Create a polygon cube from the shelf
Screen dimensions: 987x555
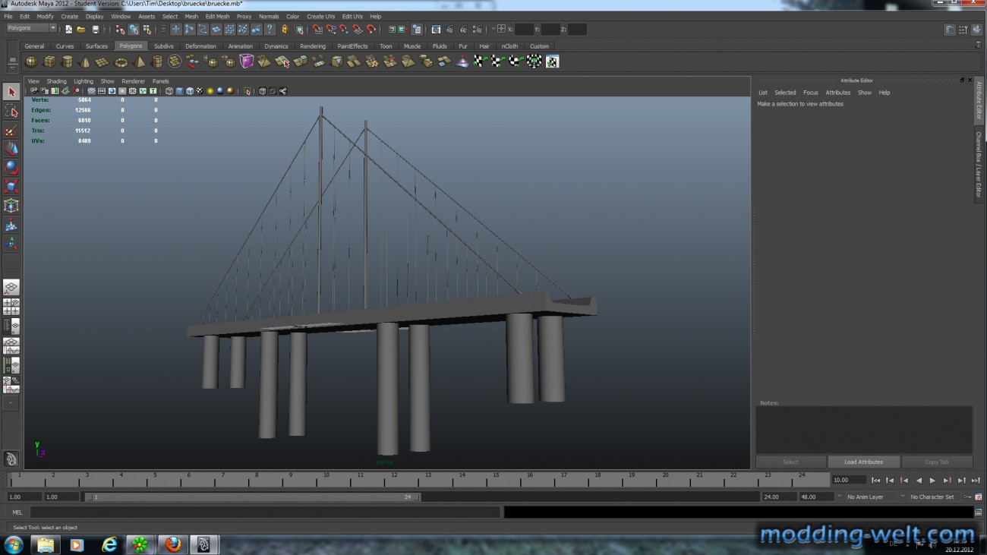tap(49, 61)
